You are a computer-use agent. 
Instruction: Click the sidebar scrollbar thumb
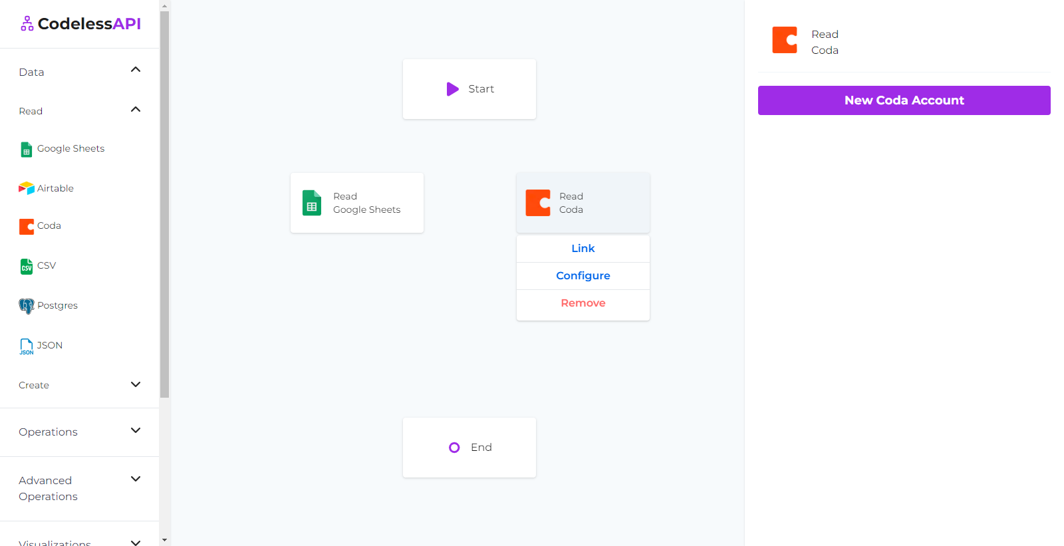(165, 204)
